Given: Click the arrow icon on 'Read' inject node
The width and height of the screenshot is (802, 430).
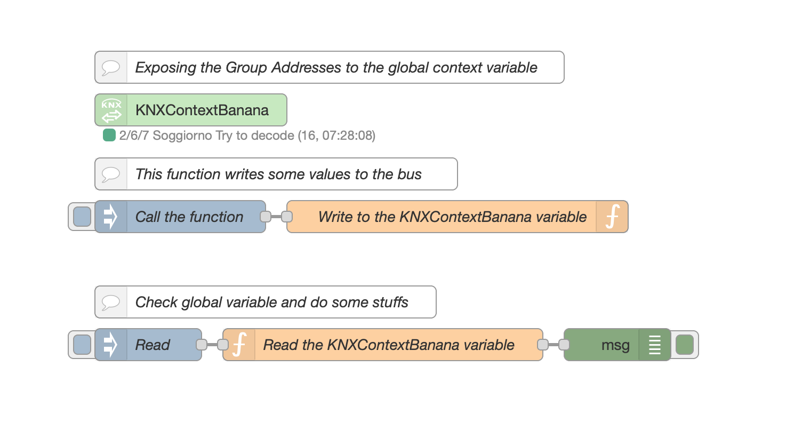Looking at the screenshot, I should click(111, 345).
